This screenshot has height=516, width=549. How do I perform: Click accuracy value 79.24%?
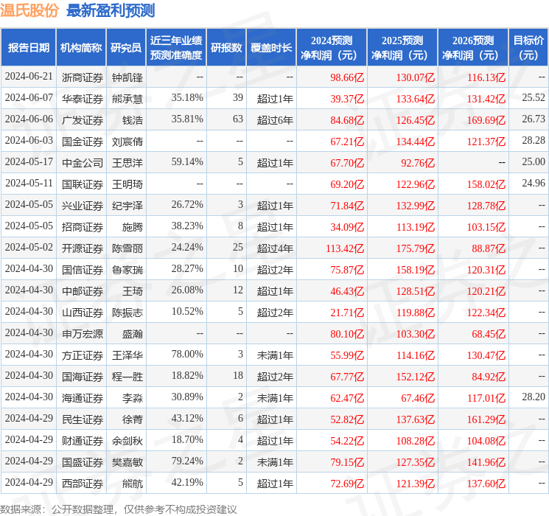pyautogui.click(x=187, y=461)
